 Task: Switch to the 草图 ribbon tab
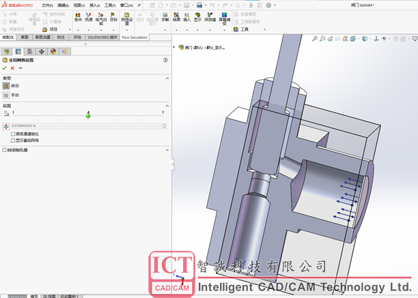click(x=25, y=38)
